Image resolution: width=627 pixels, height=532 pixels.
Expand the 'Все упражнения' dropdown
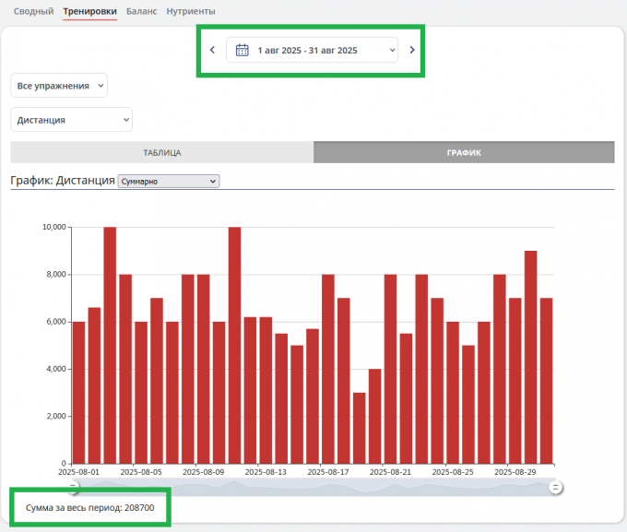(59, 86)
